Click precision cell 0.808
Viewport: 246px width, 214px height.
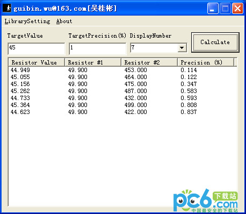point(189,105)
